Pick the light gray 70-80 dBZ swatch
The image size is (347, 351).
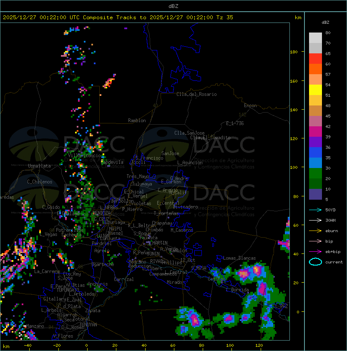(x=315, y=38)
